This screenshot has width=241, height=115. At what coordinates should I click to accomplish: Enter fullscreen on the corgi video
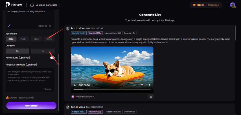(142, 85)
